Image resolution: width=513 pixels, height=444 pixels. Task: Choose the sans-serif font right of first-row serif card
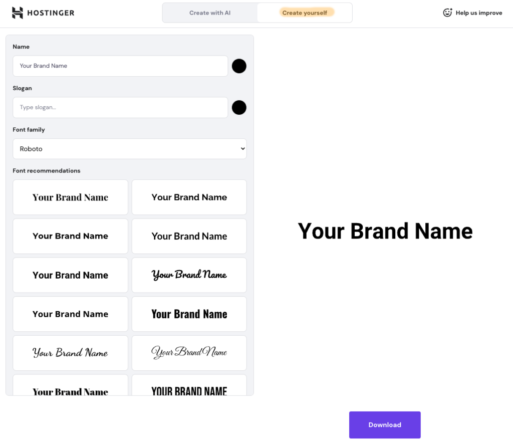coord(189,197)
